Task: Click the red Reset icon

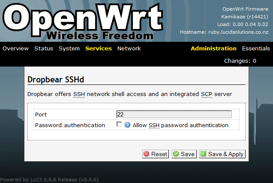Action: pos(147,154)
